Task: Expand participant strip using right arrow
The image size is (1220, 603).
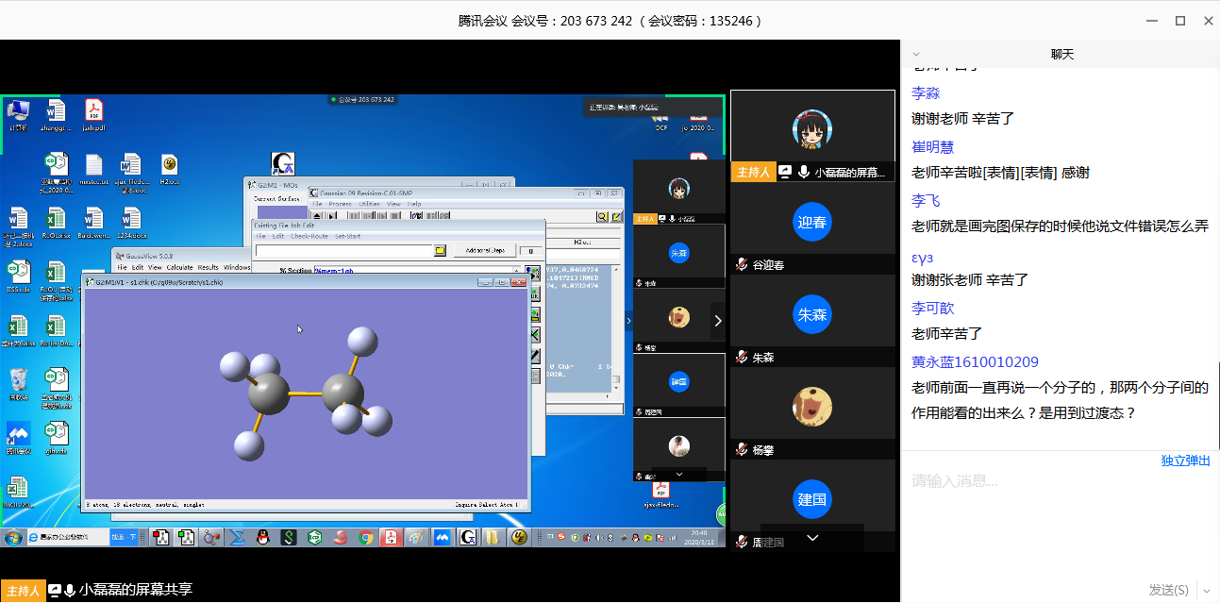Action: pos(718,321)
